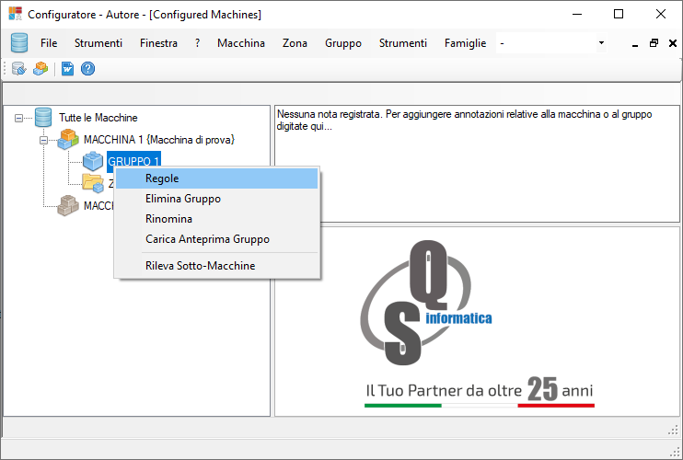Open the Strumenti menu next to Gruppo
This screenshot has height=460, width=683.
[x=403, y=43]
